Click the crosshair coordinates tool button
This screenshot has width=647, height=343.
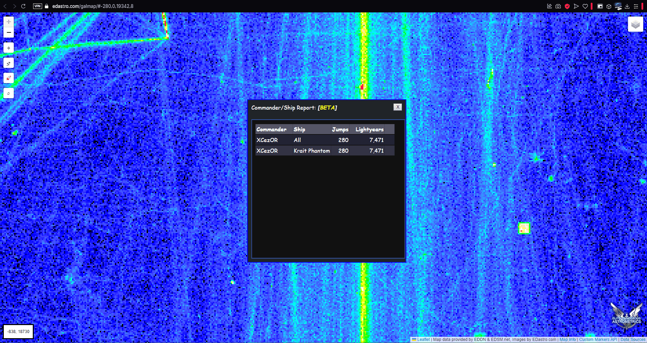point(9,48)
